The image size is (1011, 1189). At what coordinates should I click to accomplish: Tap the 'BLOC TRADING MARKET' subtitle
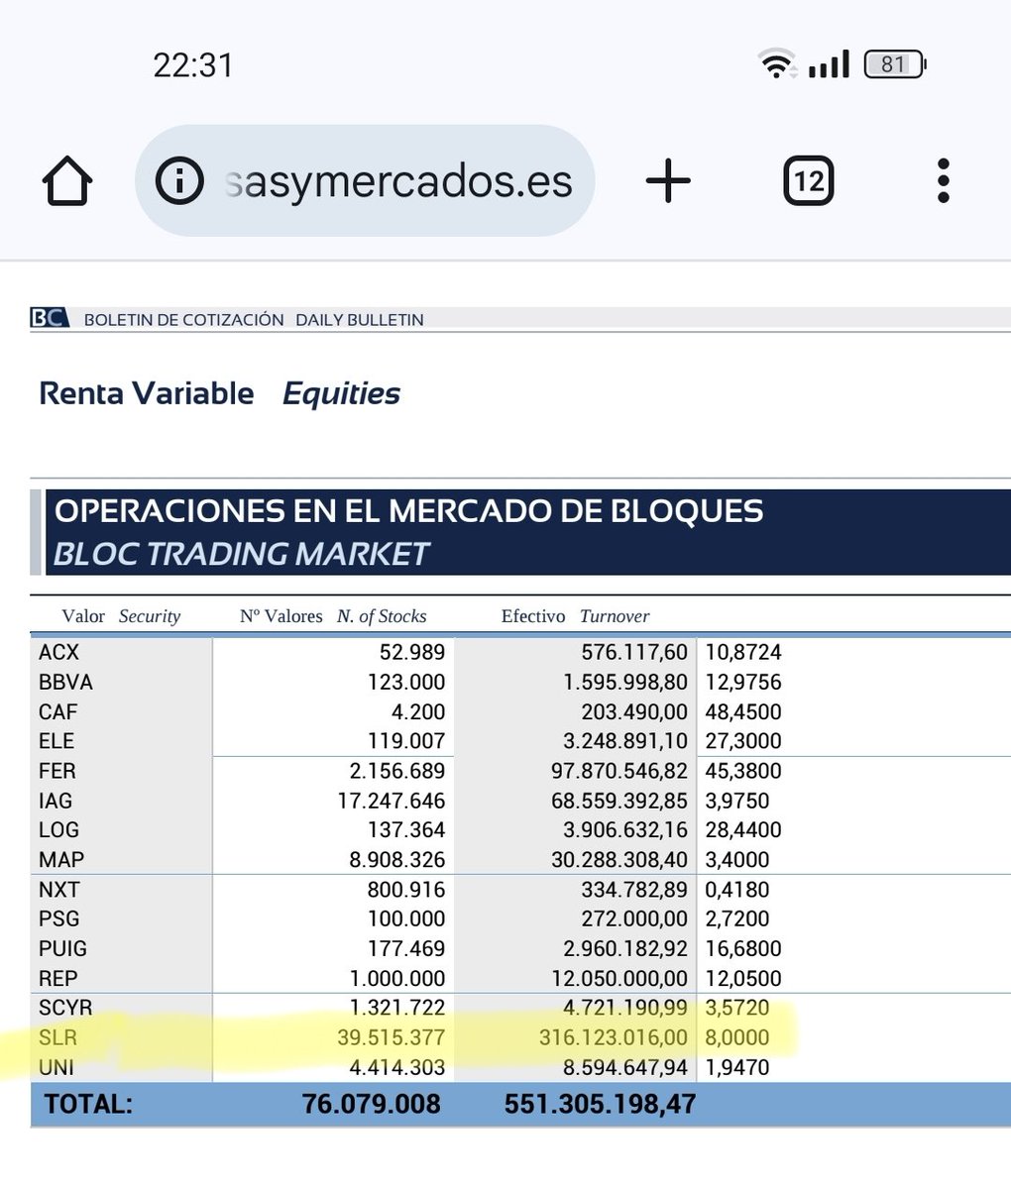tap(241, 554)
